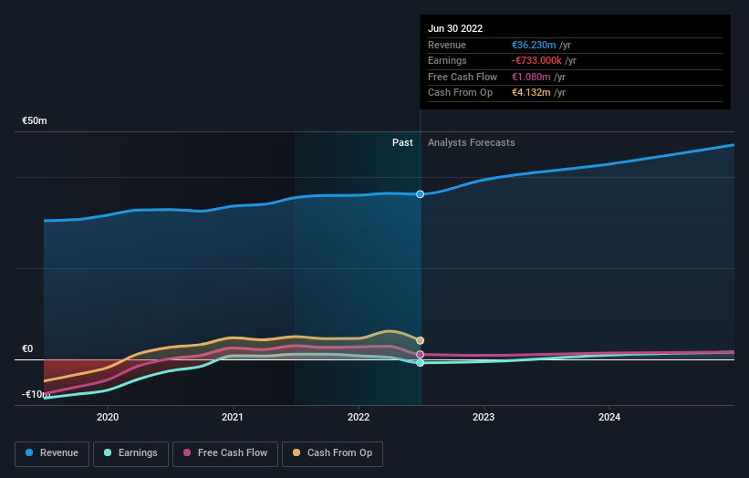Screen dimensions: 749x478
Task: Toggle the Cash From Op legend series
Action: click(x=332, y=453)
